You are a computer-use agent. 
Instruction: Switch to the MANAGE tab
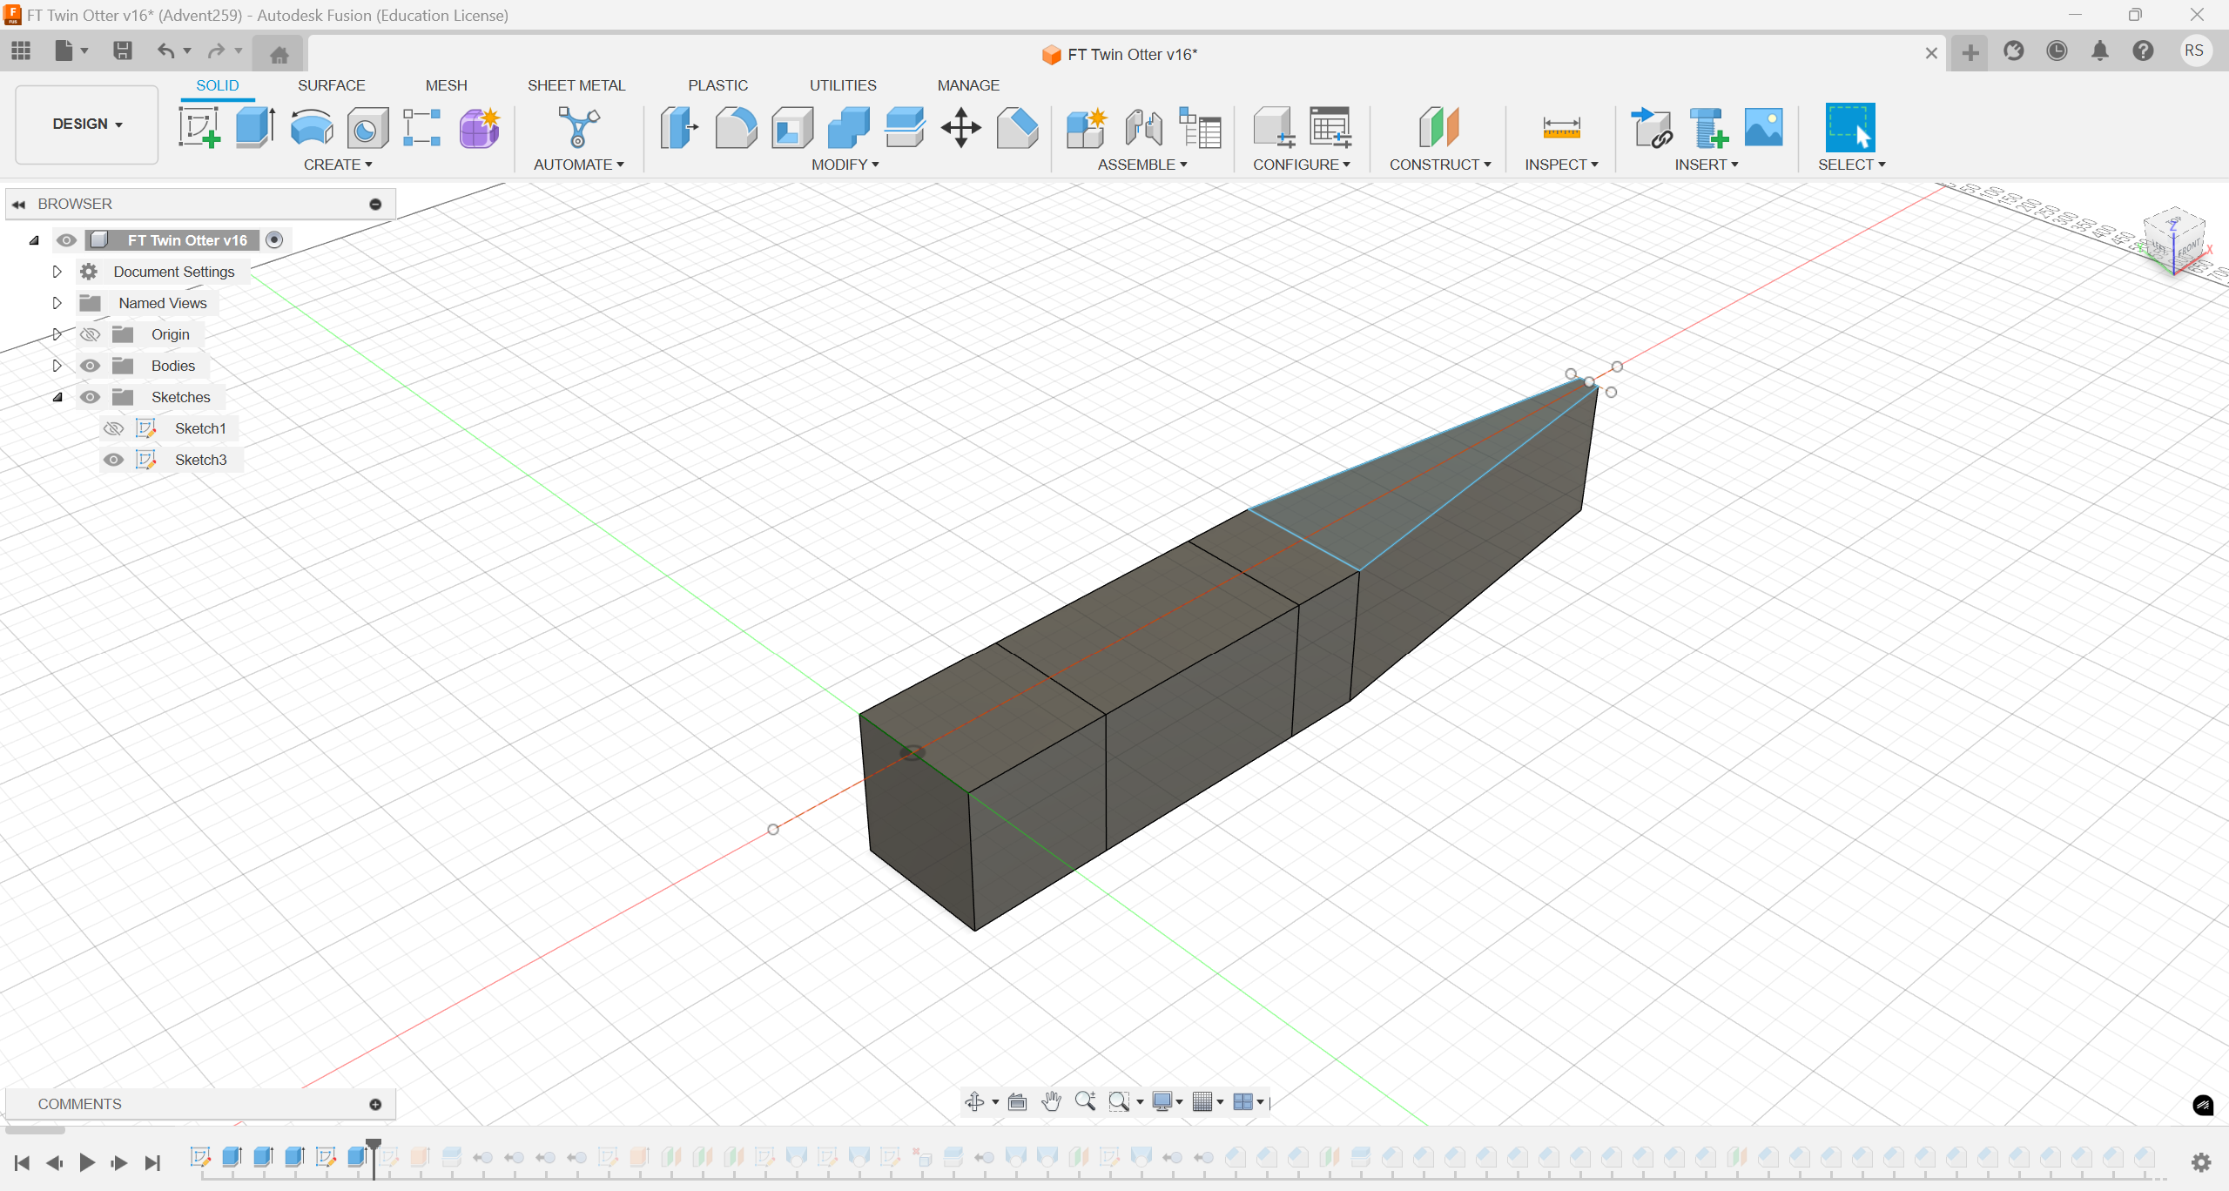pos(968,85)
